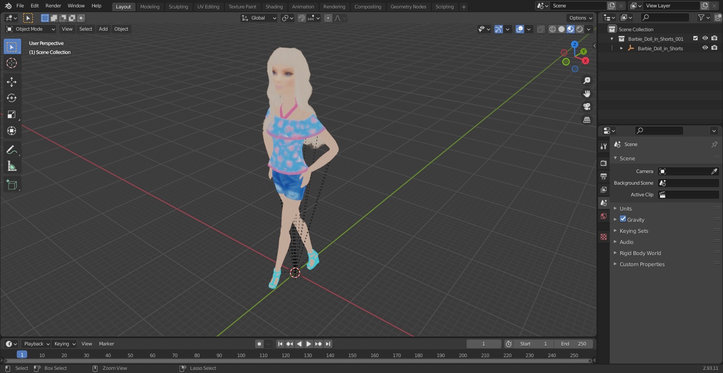723x373 pixels.
Task: Open the Keying dropdown
Action: coord(65,344)
